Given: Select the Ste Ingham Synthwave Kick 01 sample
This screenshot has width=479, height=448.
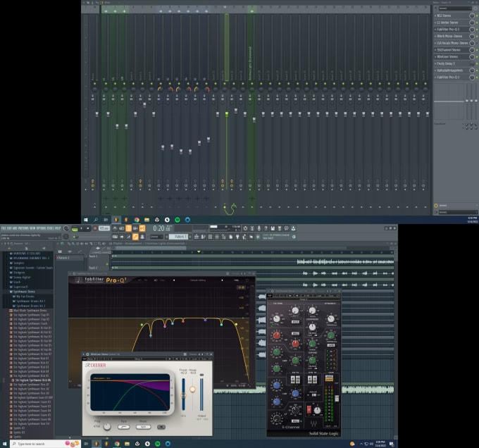Looking at the screenshot, I should pyautogui.click(x=31, y=359).
